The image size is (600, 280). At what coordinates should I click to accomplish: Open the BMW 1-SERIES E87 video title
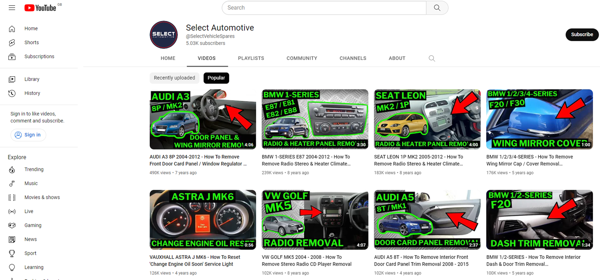pyautogui.click(x=306, y=160)
